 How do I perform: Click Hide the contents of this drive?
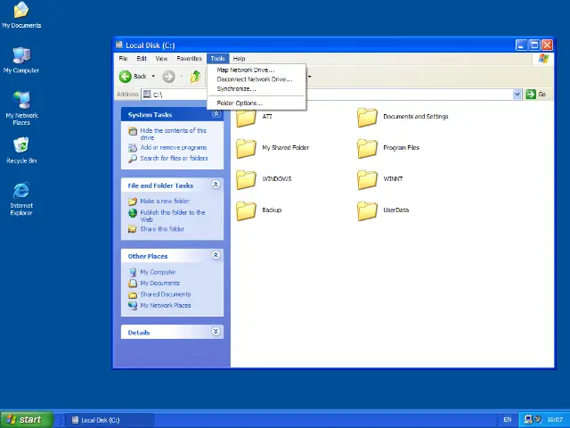(x=173, y=134)
